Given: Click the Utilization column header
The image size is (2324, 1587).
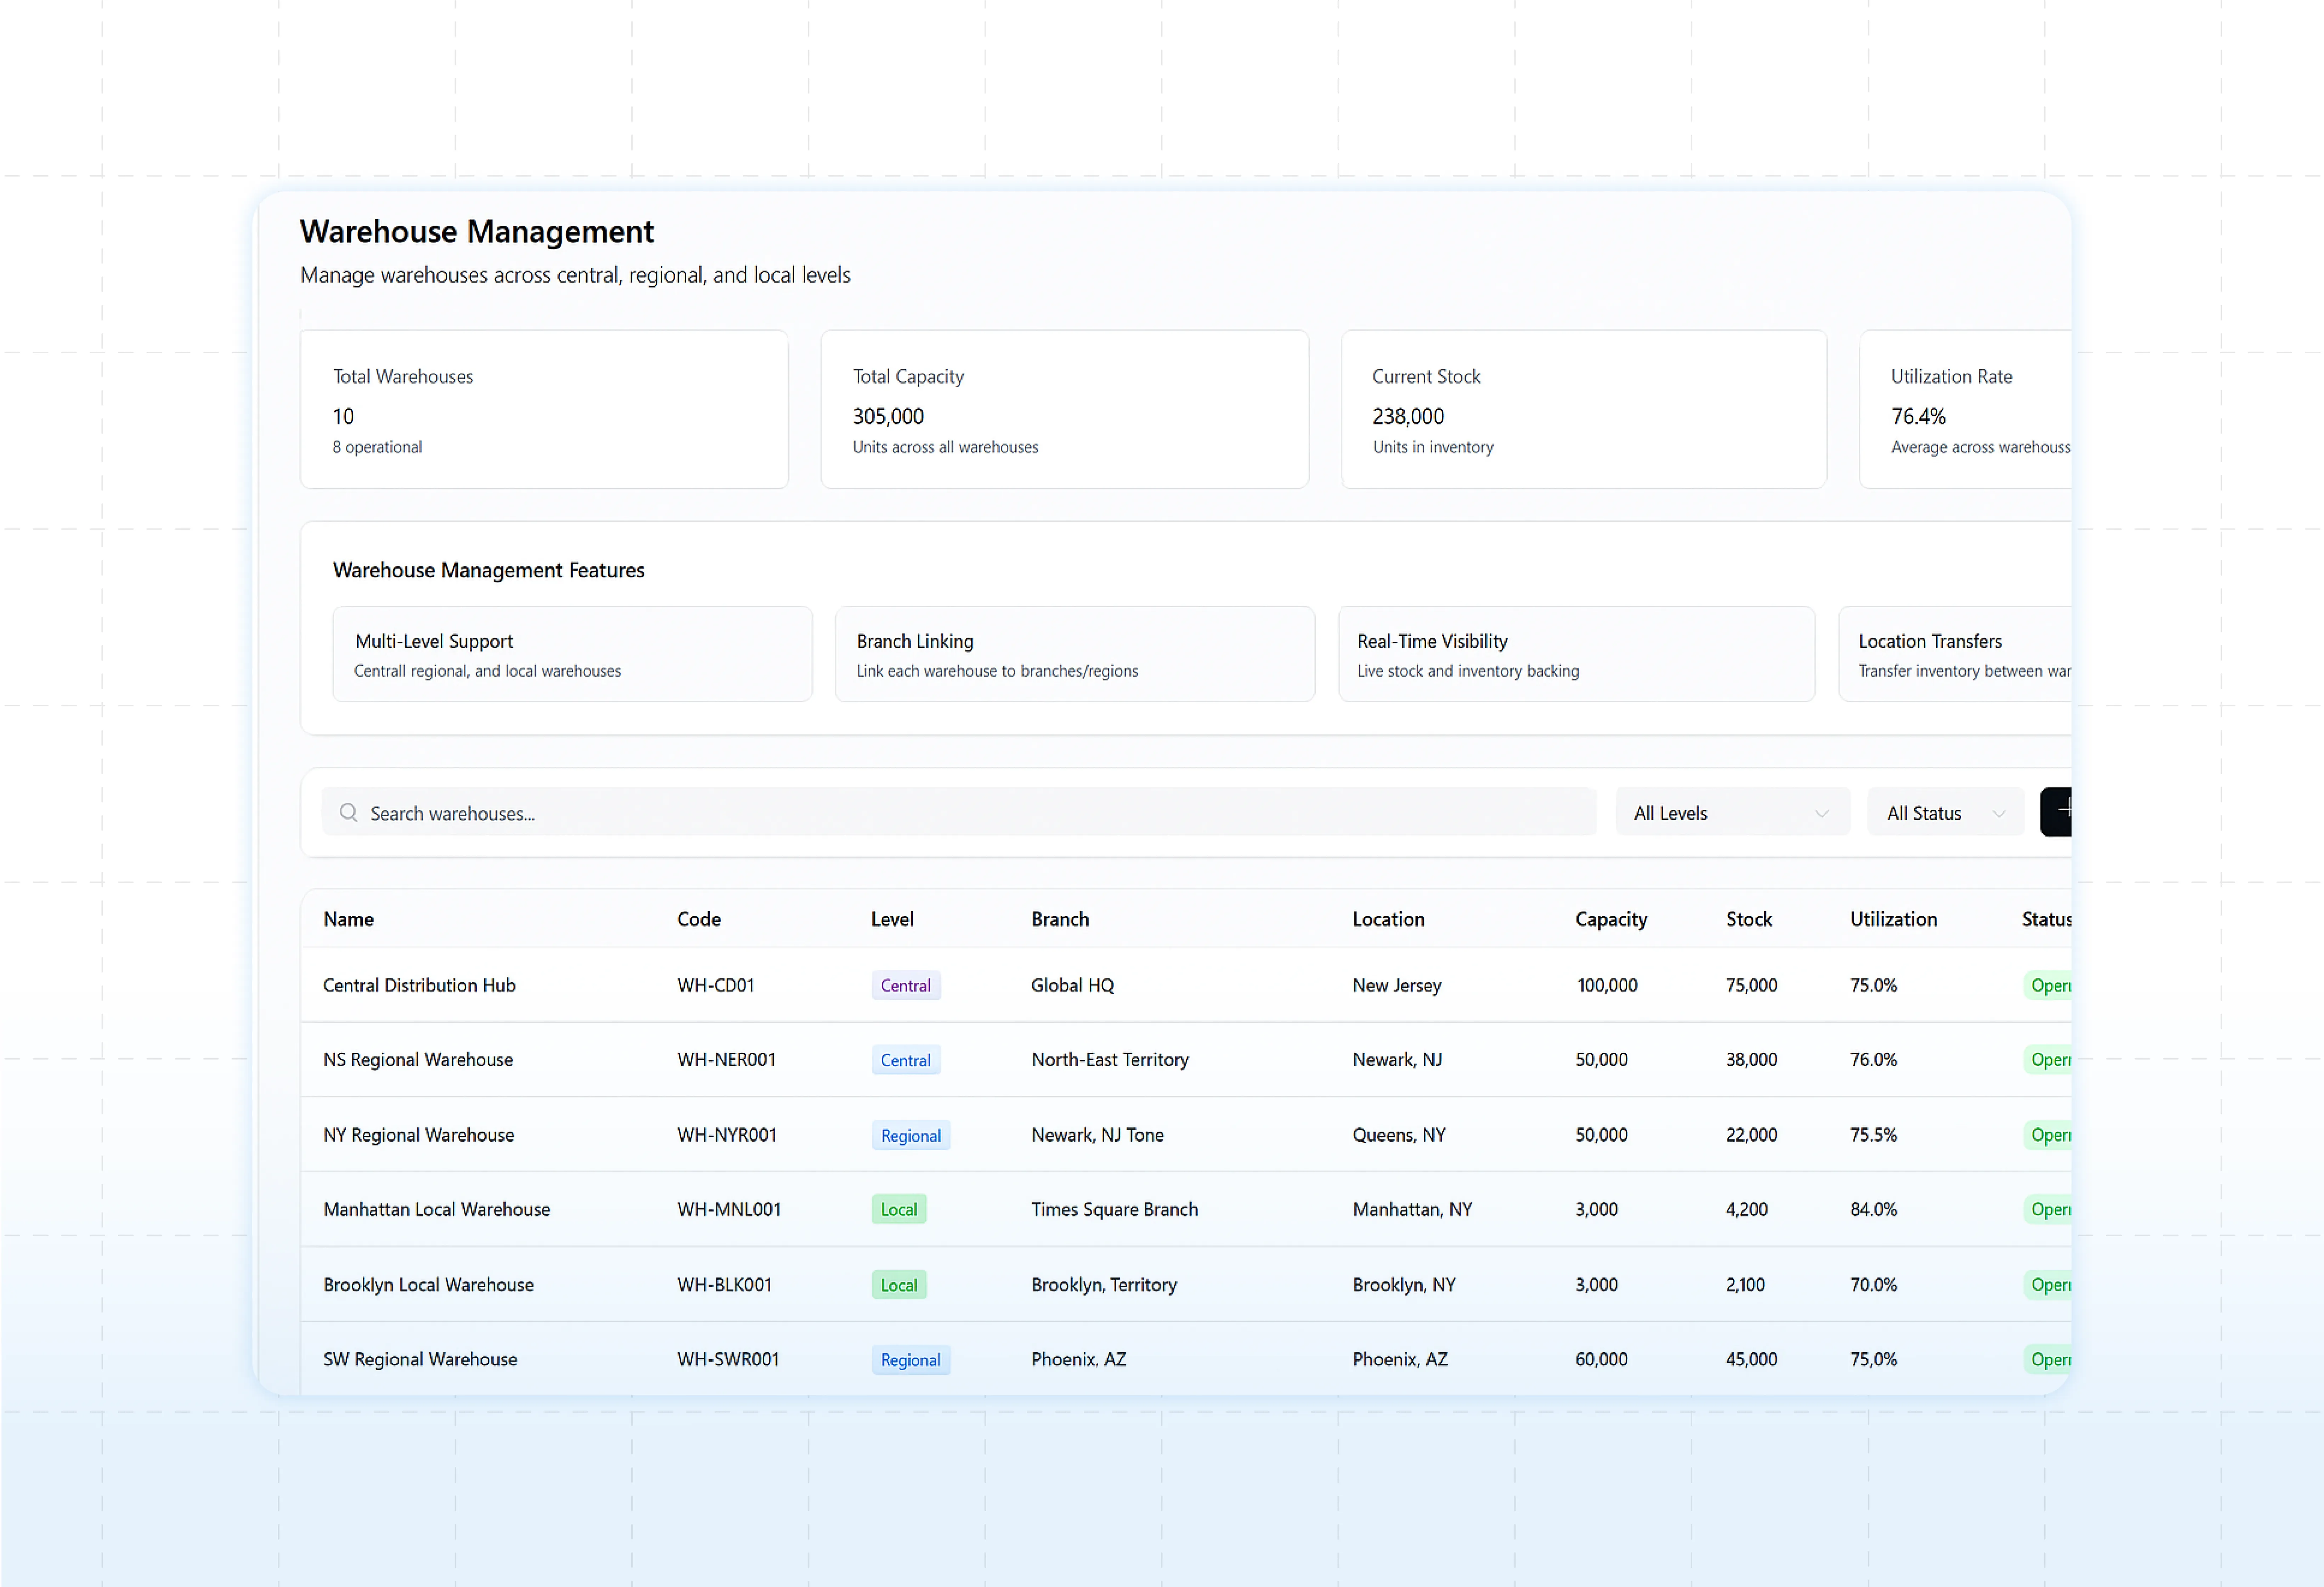Looking at the screenshot, I should pos(1892,919).
